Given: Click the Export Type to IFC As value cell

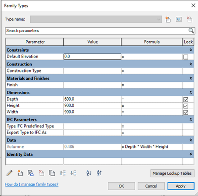Looking at the screenshot, I should 93,132.
